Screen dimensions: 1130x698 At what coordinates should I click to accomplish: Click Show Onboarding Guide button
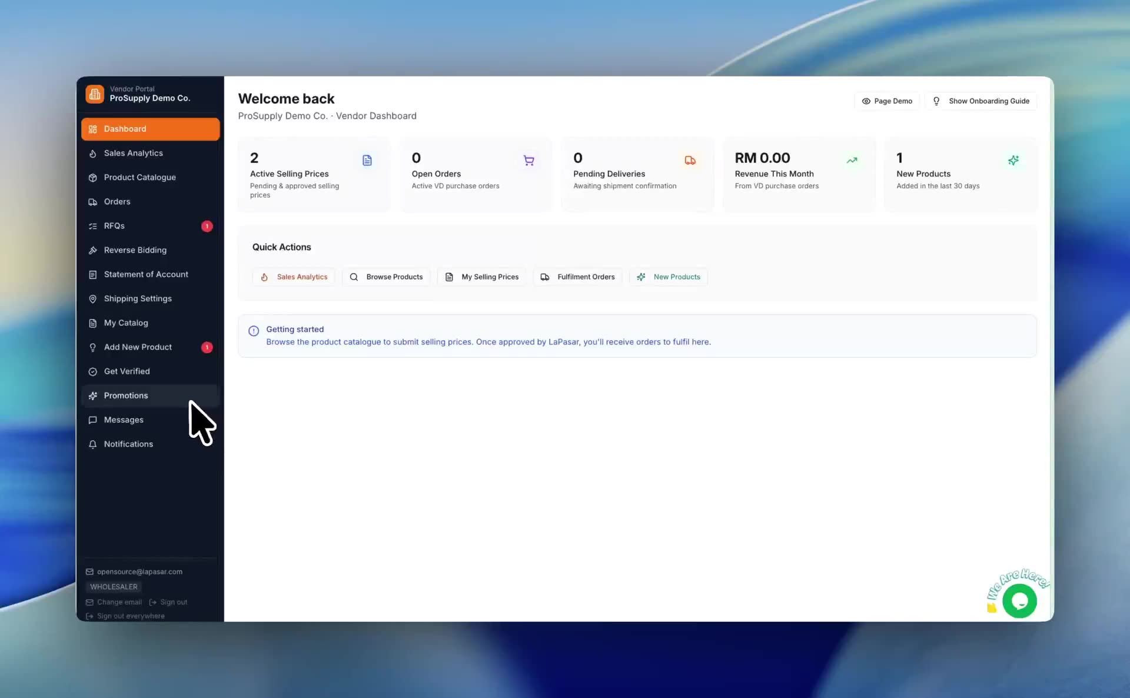click(981, 101)
